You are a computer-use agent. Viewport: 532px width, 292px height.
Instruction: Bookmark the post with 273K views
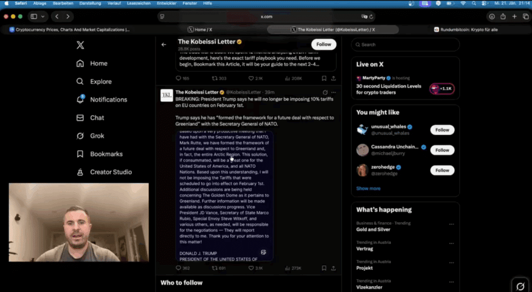click(324, 268)
